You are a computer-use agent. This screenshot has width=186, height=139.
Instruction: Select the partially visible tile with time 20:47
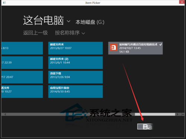point(22,77)
